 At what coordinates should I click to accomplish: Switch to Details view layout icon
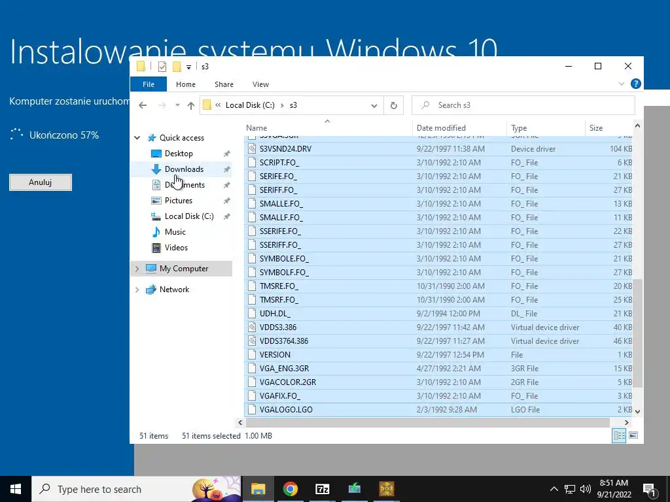(619, 435)
